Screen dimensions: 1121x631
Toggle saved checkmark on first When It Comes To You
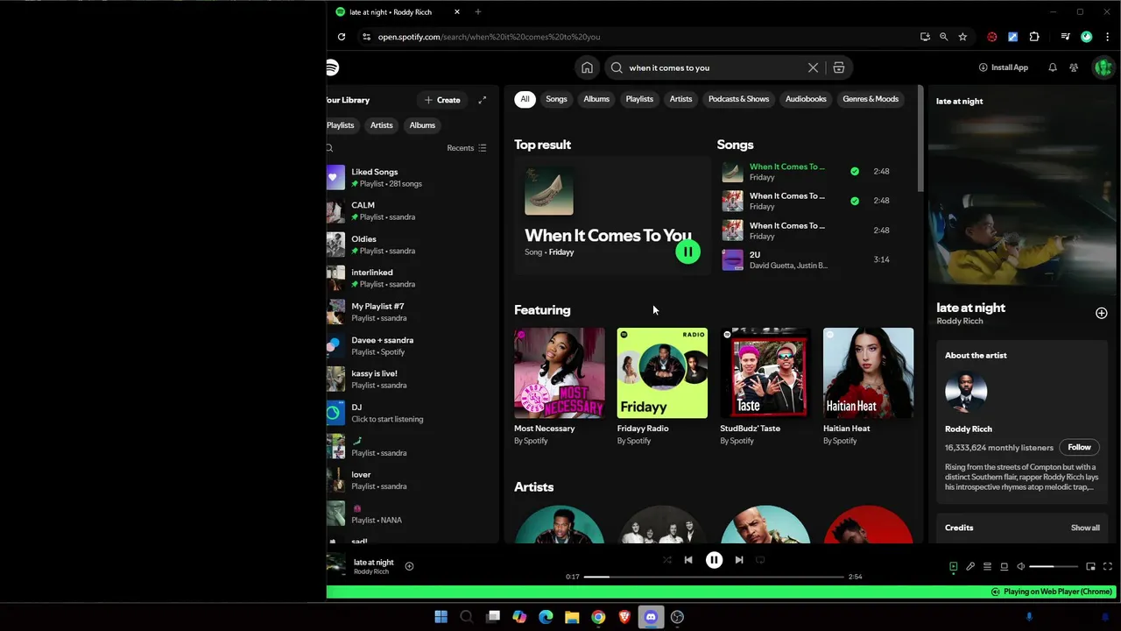click(x=855, y=172)
